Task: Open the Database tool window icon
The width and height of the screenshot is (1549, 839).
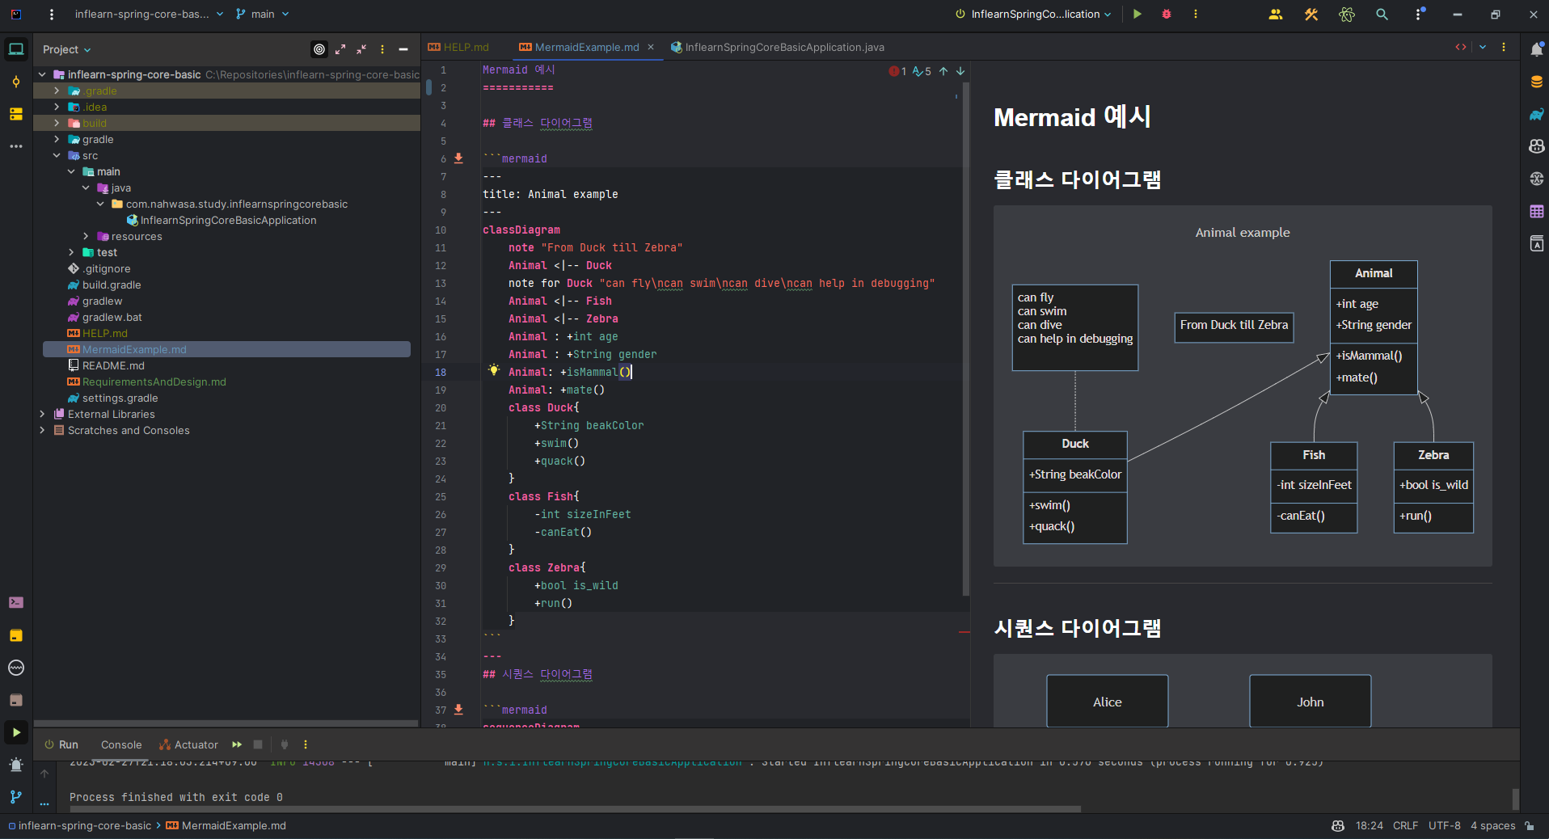Action: 1537,82
